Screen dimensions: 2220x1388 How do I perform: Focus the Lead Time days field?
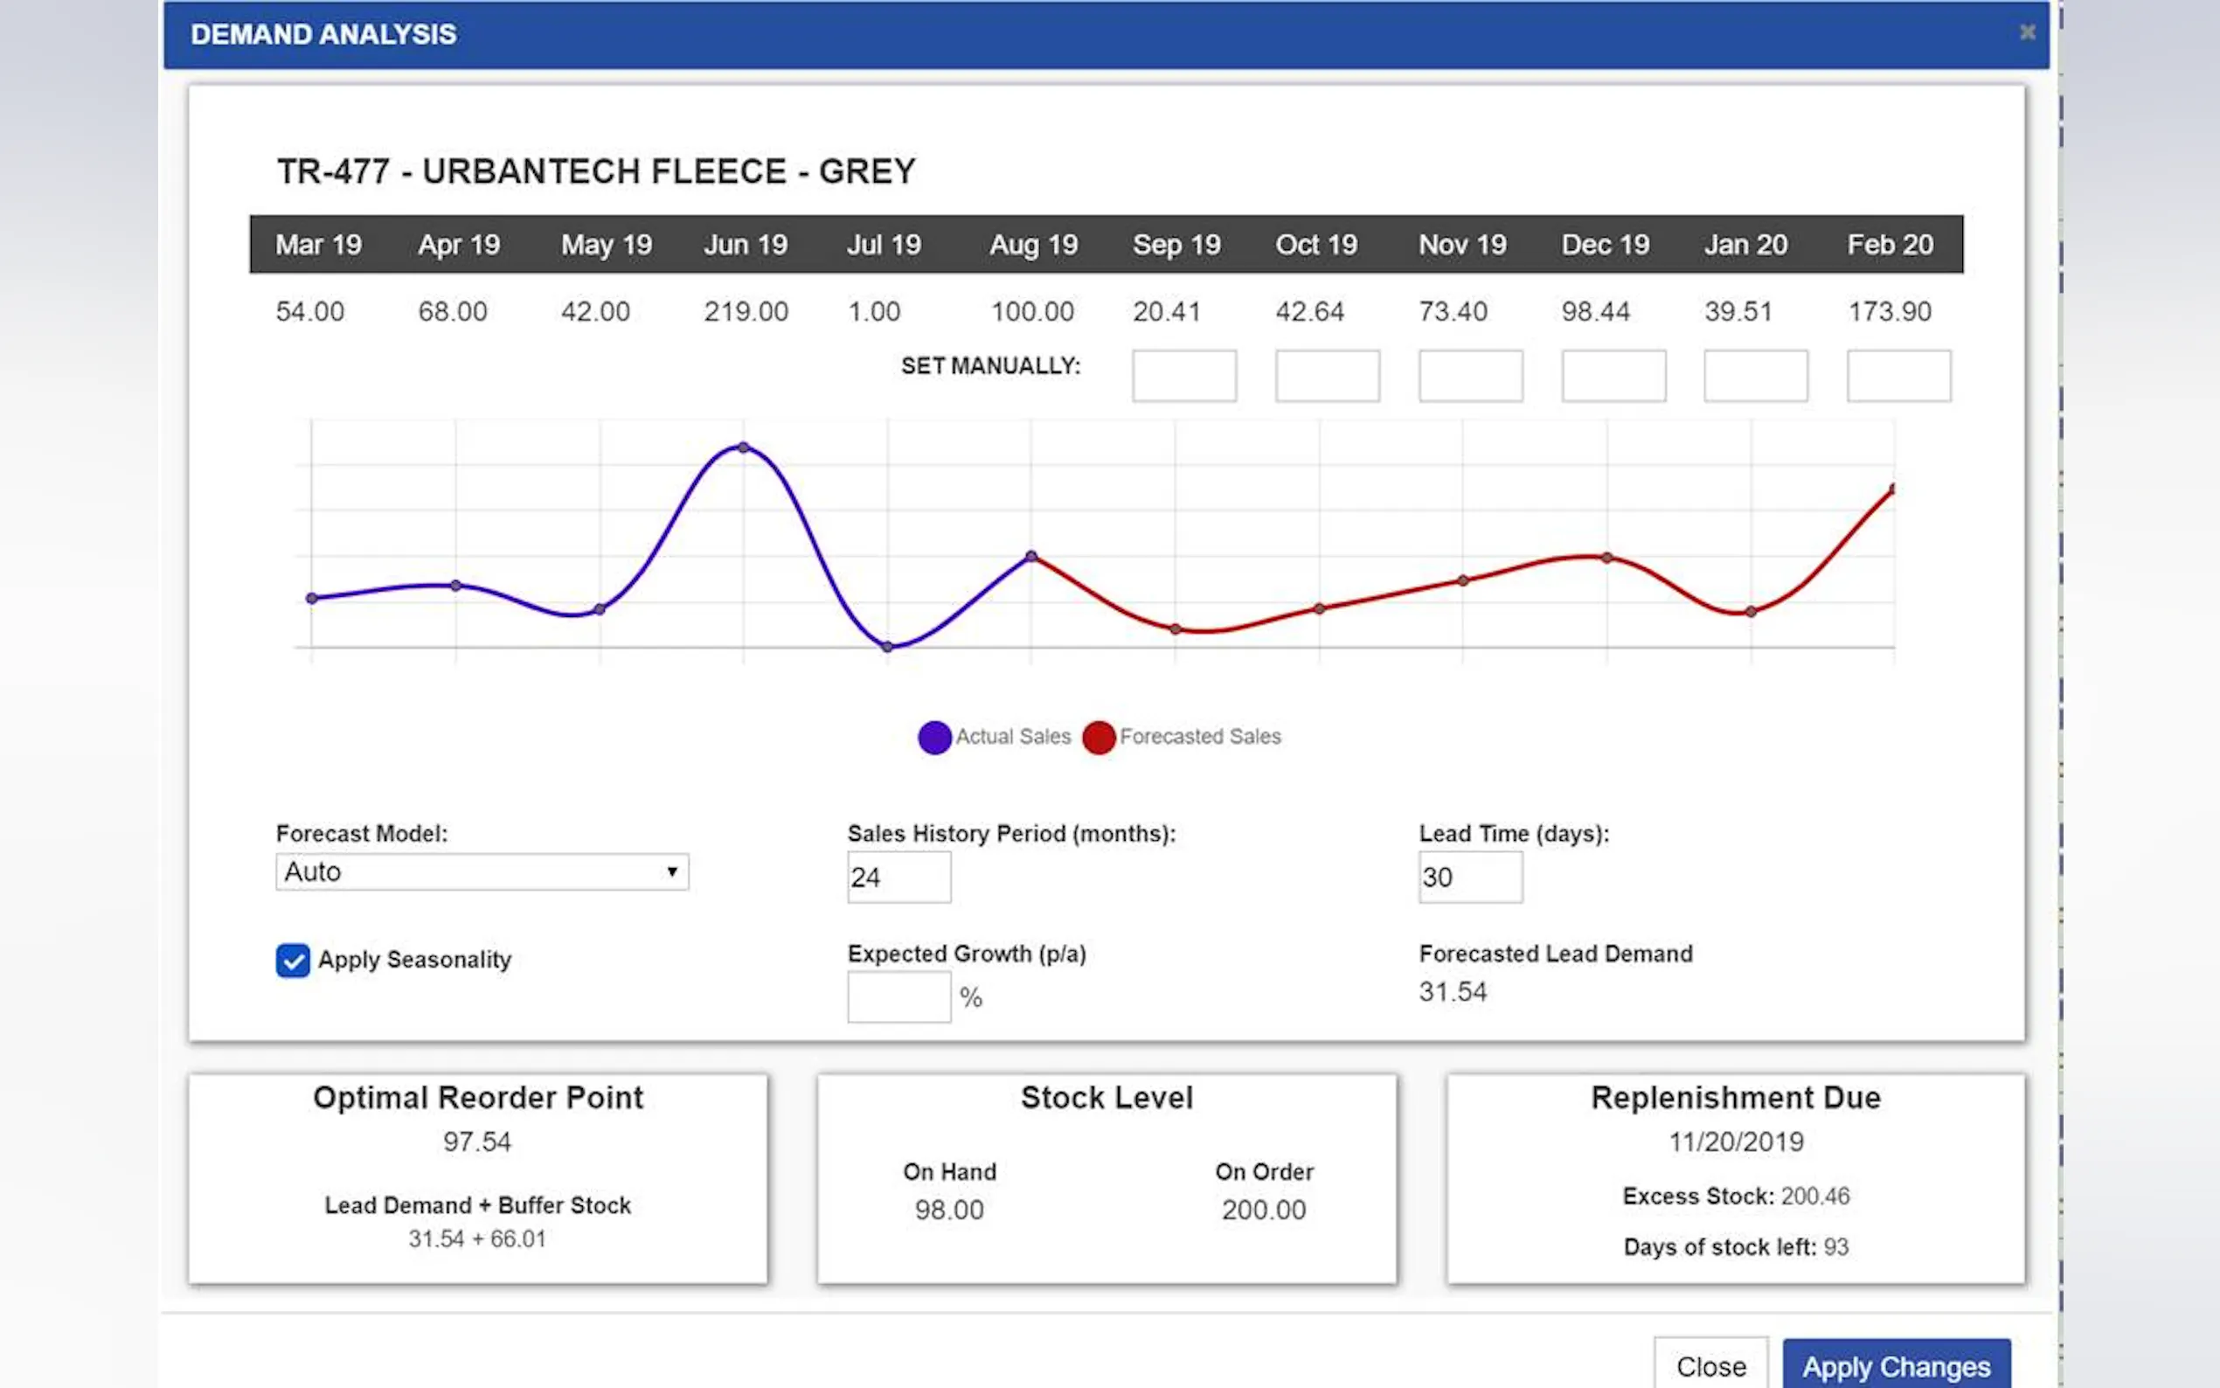coord(1469,878)
